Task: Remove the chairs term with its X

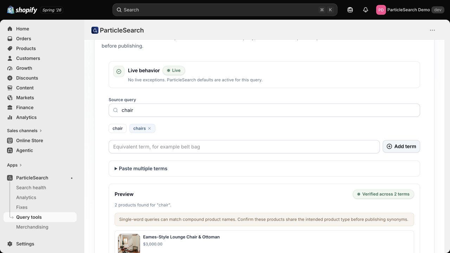Action: 149,129
